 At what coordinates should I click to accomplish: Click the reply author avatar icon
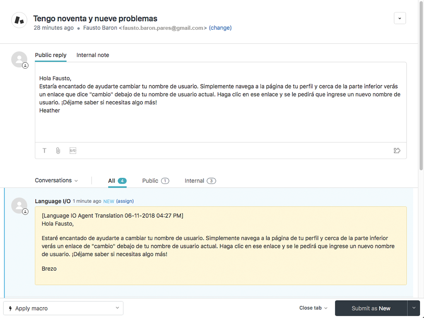click(x=19, y=60)
